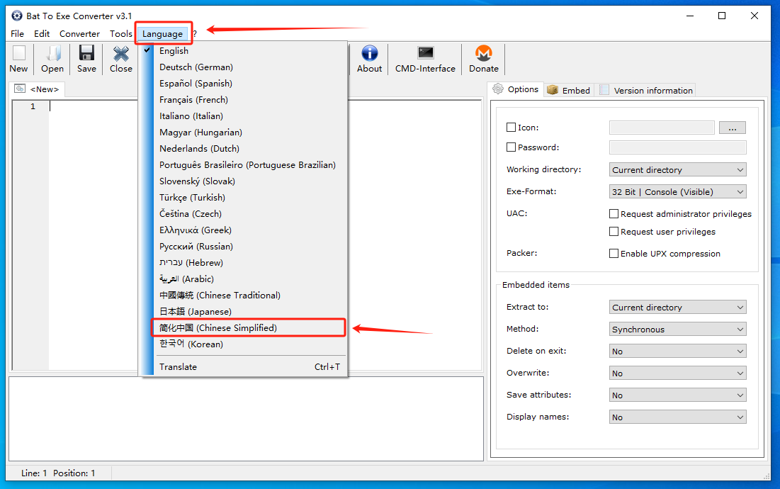780x489 pixels.
Task: Click the Close toolbar icon
Action: tap(121, 53)
